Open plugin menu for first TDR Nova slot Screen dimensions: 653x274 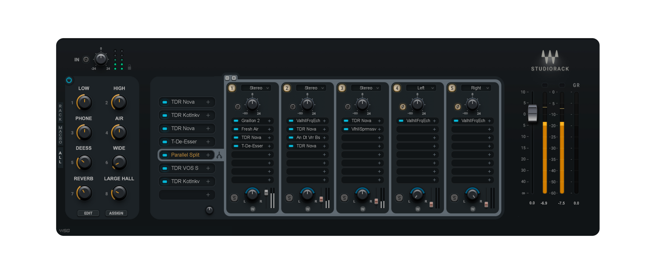(208, 102)
